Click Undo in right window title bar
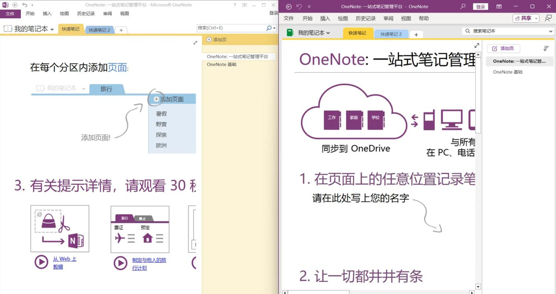 coord(299,6)
